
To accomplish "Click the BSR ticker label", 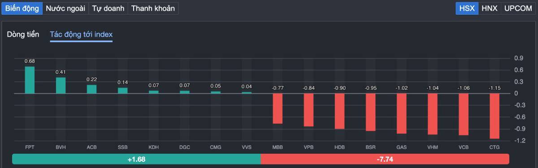I will (x=370, y=147).
